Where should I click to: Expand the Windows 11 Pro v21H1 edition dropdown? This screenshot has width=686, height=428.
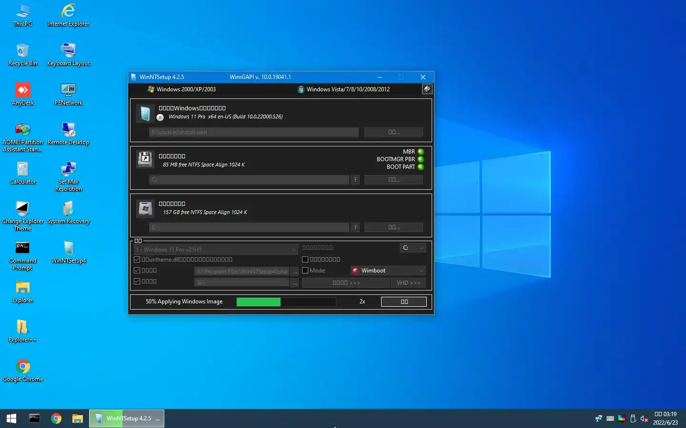click(216, 249)
